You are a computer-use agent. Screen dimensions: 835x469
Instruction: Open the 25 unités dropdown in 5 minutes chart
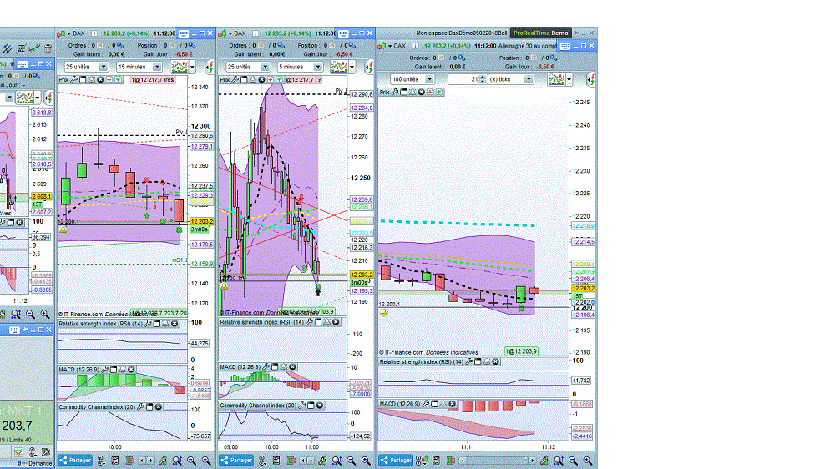click(248, 67)
